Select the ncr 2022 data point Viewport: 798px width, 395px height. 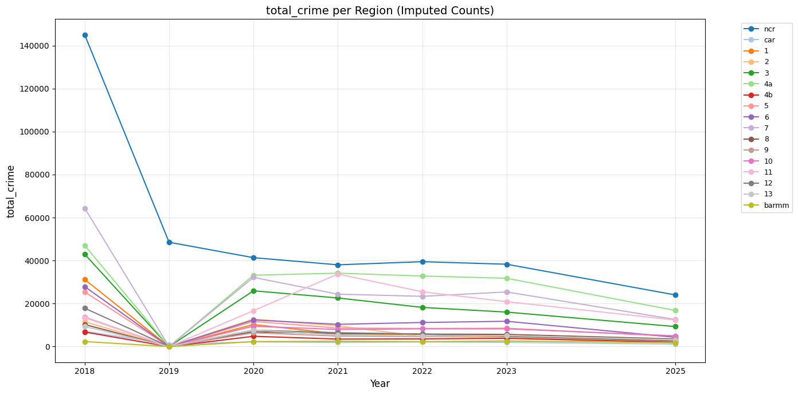click(x=423, y=262)
